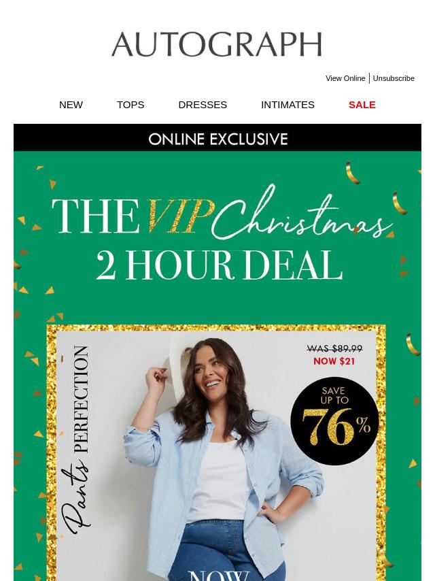Click the Pants Perfection vertical text
435x581 pixels.
click(x=76, y=440)
